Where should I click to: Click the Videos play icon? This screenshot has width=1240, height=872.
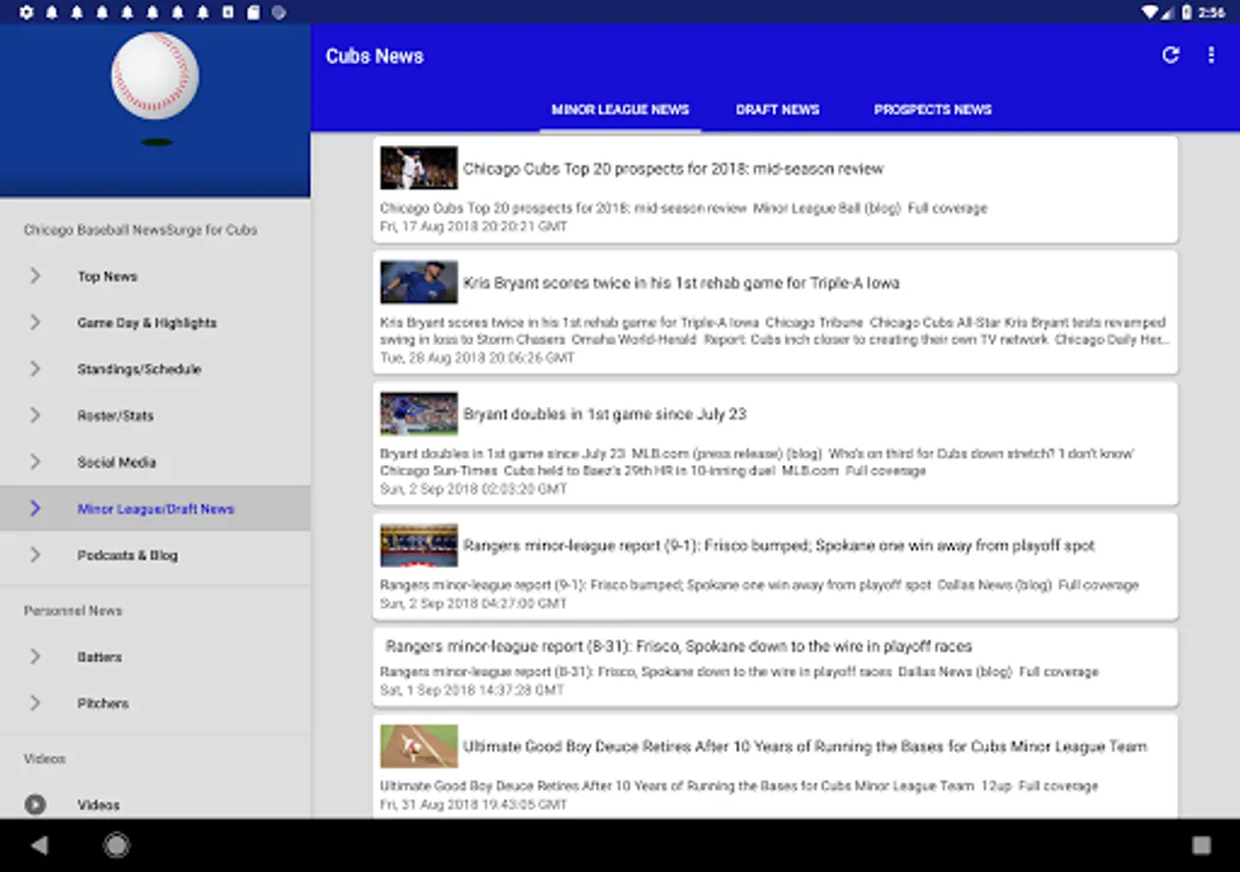36,804
